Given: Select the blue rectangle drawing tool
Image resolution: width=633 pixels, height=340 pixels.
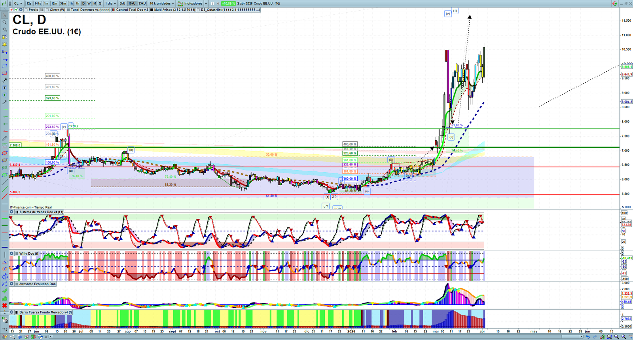Looking at the screenshot, I should point(4,66).
